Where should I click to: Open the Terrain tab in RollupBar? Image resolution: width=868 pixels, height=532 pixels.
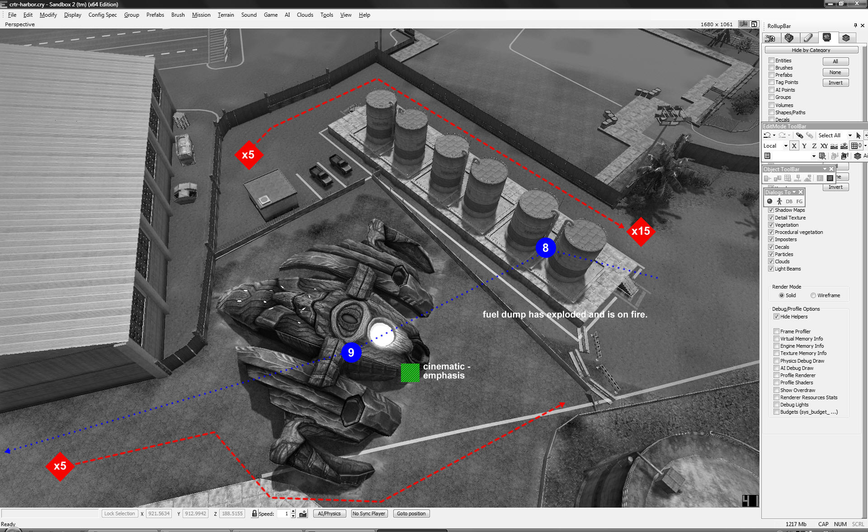point(789,38)
